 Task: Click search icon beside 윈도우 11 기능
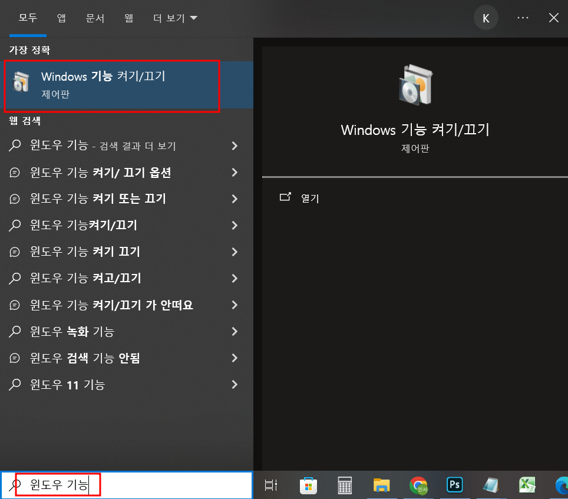click(x=15, y=384)
